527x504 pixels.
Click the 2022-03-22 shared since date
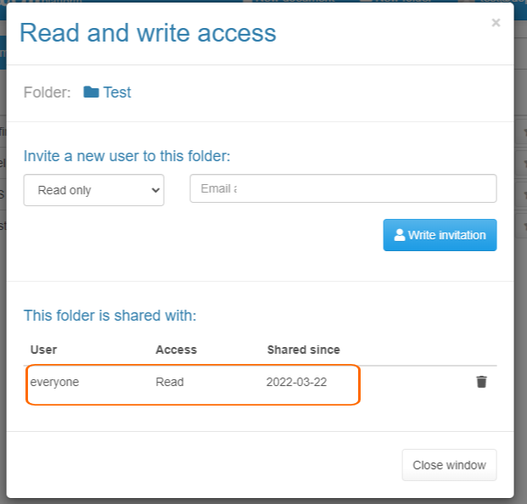pyautogui.click(x=296, y=382)
